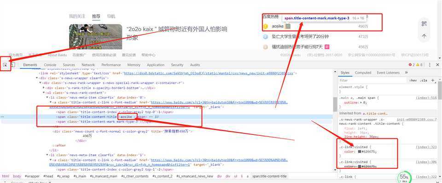Click the QR code icon on page
Screen dimensions: 442x183
pos(424,24)
